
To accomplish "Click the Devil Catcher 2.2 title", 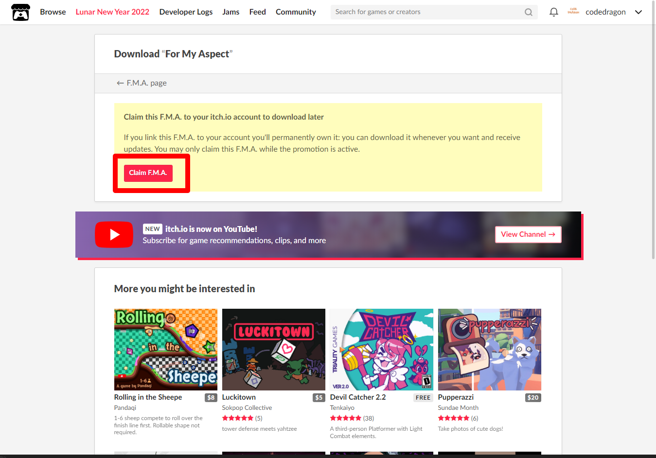I will pos(358,397).
